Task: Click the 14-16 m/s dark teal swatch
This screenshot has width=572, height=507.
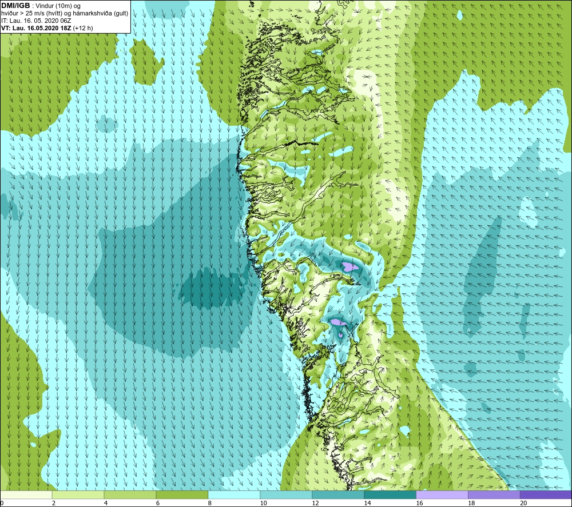Action: (390, 494)
